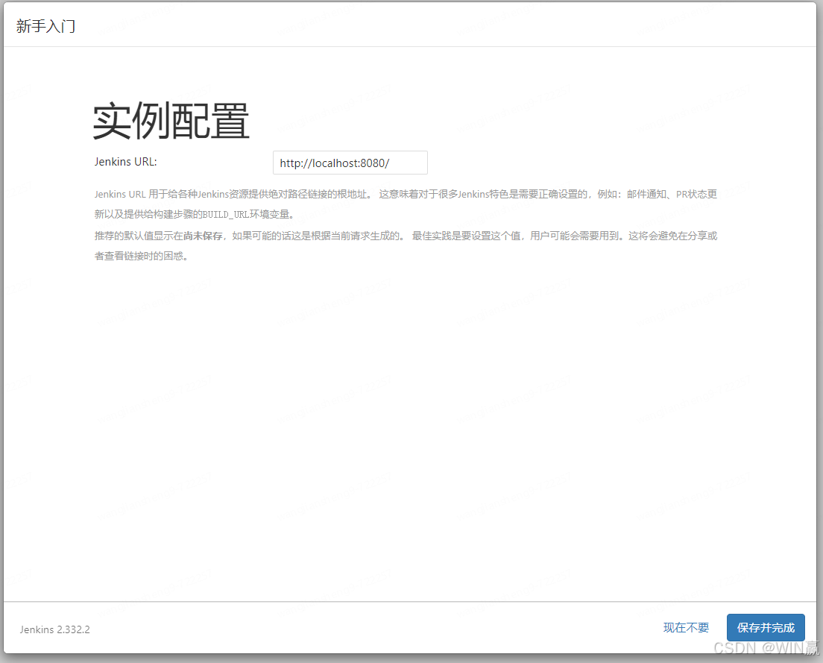Click the 'Jenkins URL:' label
Viewport: 823px width, 663px height.
click(x=125, y=162)
